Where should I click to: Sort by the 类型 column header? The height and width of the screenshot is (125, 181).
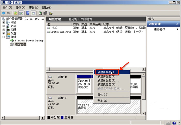click(84, 24)
